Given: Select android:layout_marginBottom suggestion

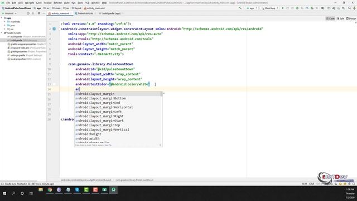Looking at the screenshot, I should 118,98.
